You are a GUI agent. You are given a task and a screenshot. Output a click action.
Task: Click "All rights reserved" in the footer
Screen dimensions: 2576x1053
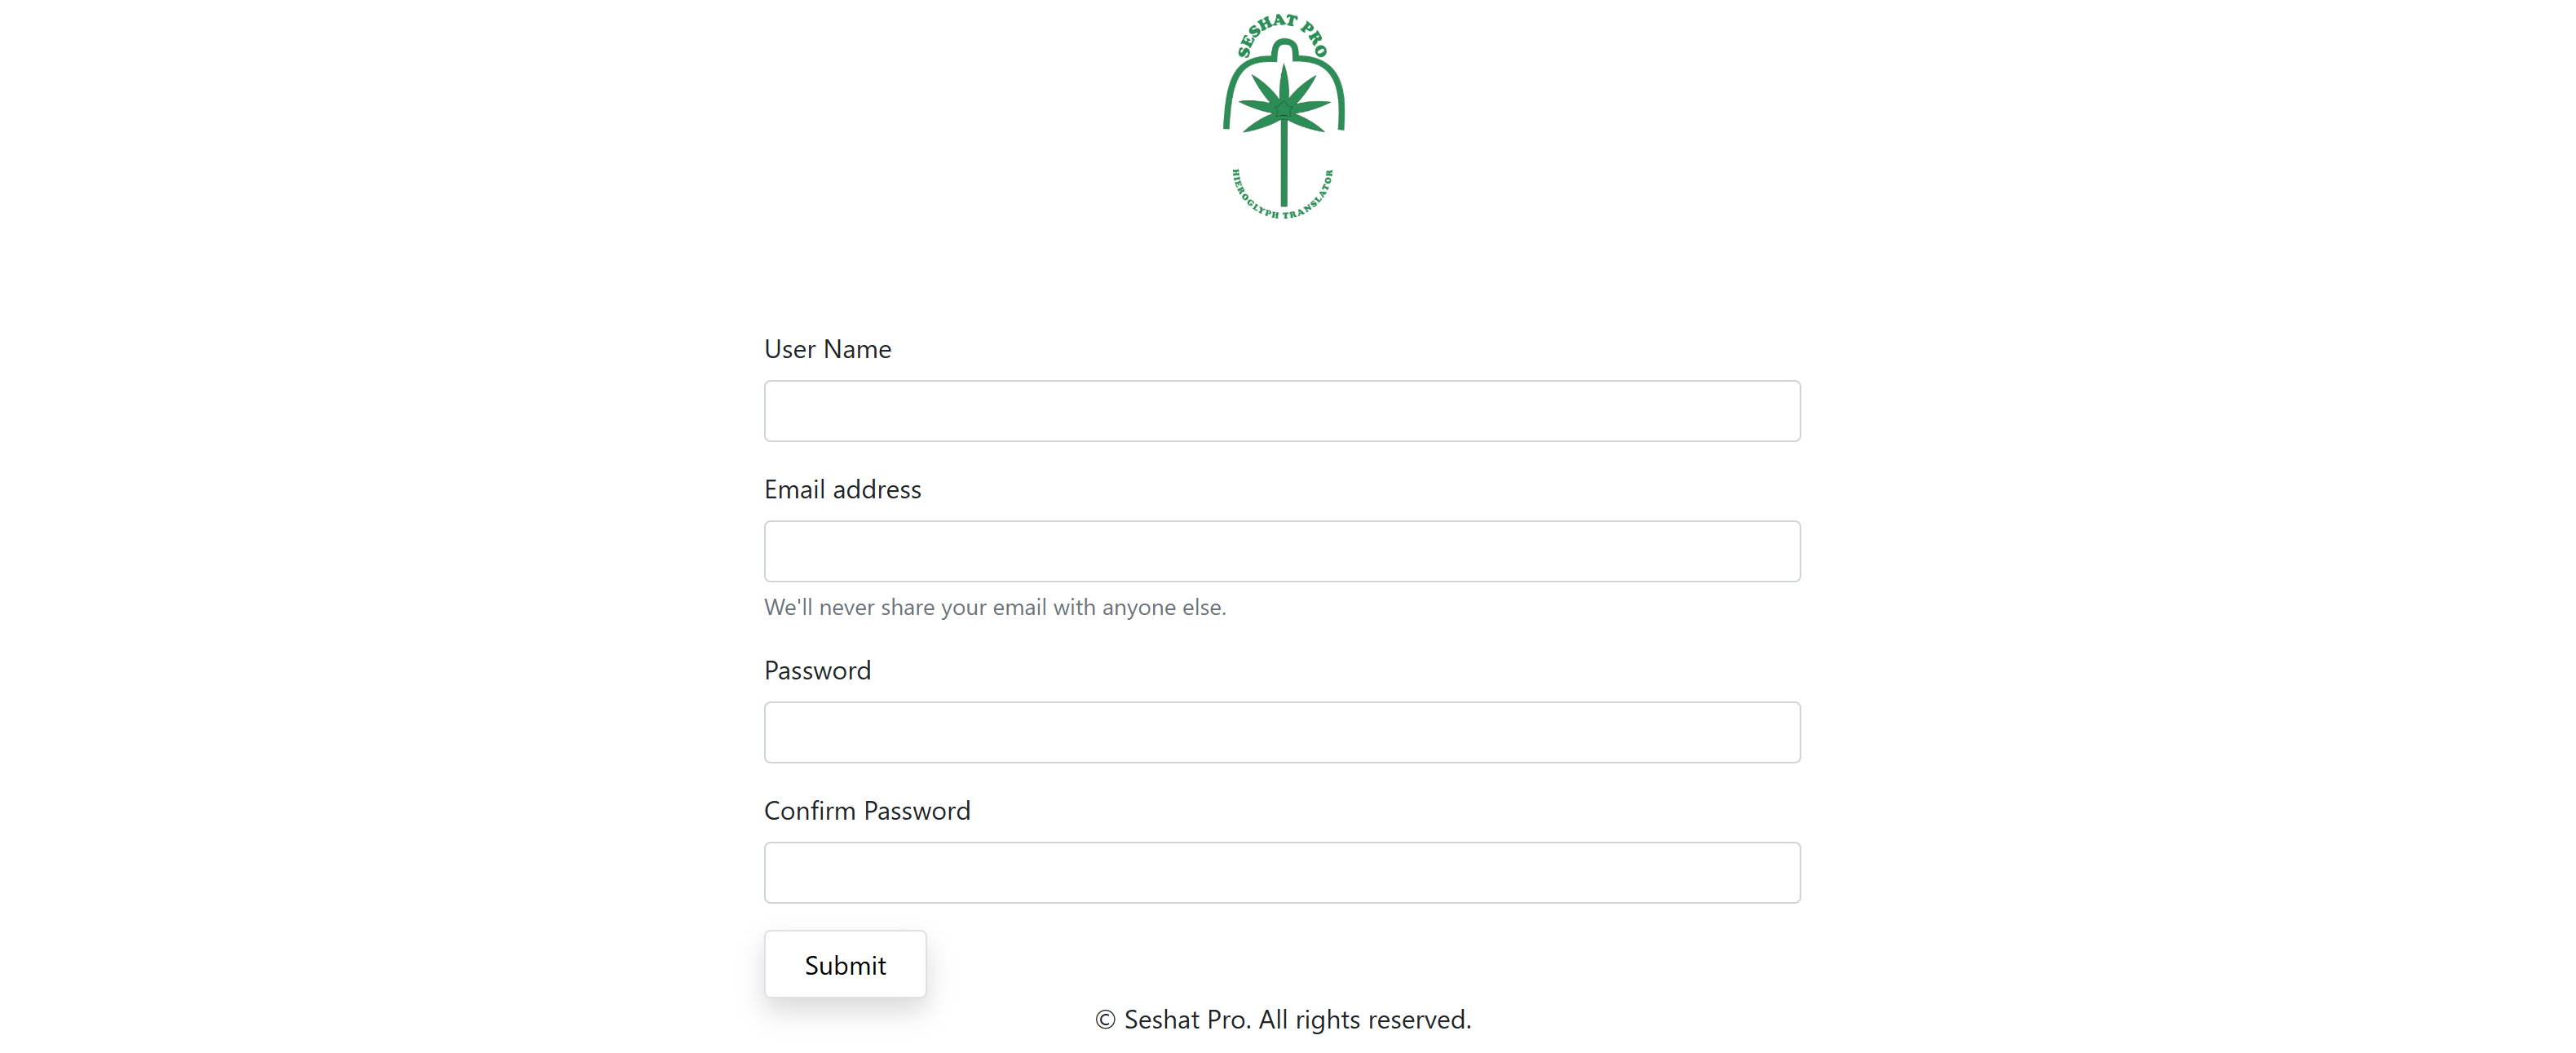(x=1365, y=1019)
